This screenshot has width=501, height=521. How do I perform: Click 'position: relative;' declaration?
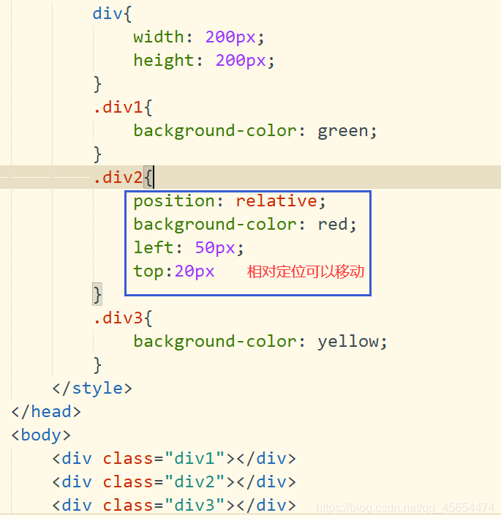click(x=230, y=201)
